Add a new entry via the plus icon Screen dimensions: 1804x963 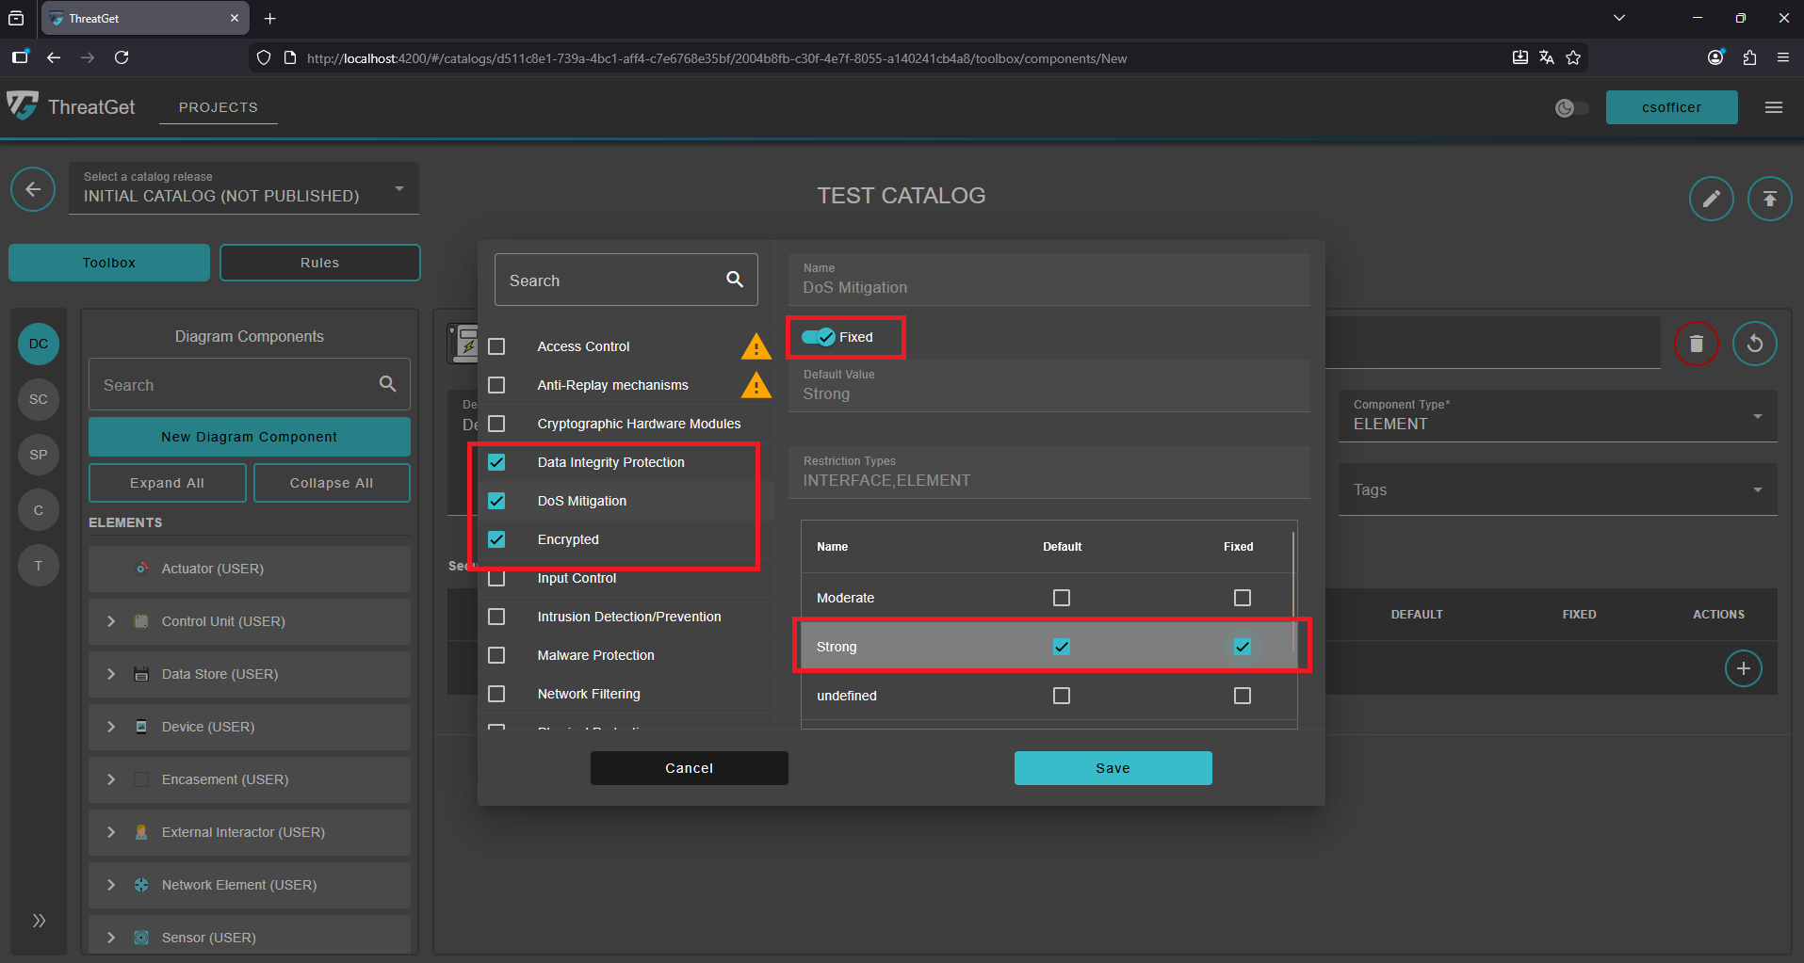[x=1743, y=668]
